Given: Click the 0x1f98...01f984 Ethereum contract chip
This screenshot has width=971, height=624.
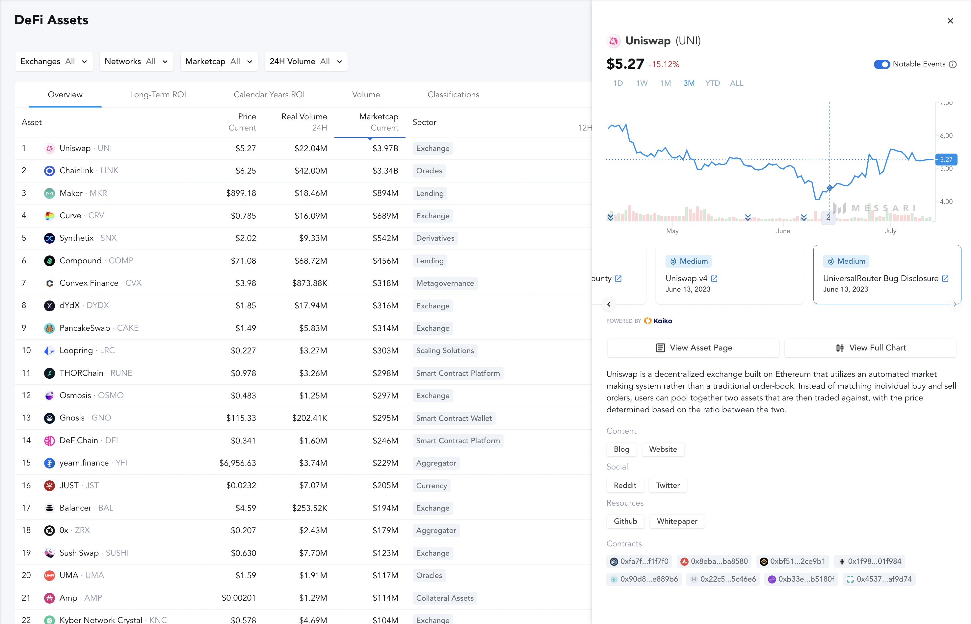Looking at the screenshot, I should click(870, 561).
